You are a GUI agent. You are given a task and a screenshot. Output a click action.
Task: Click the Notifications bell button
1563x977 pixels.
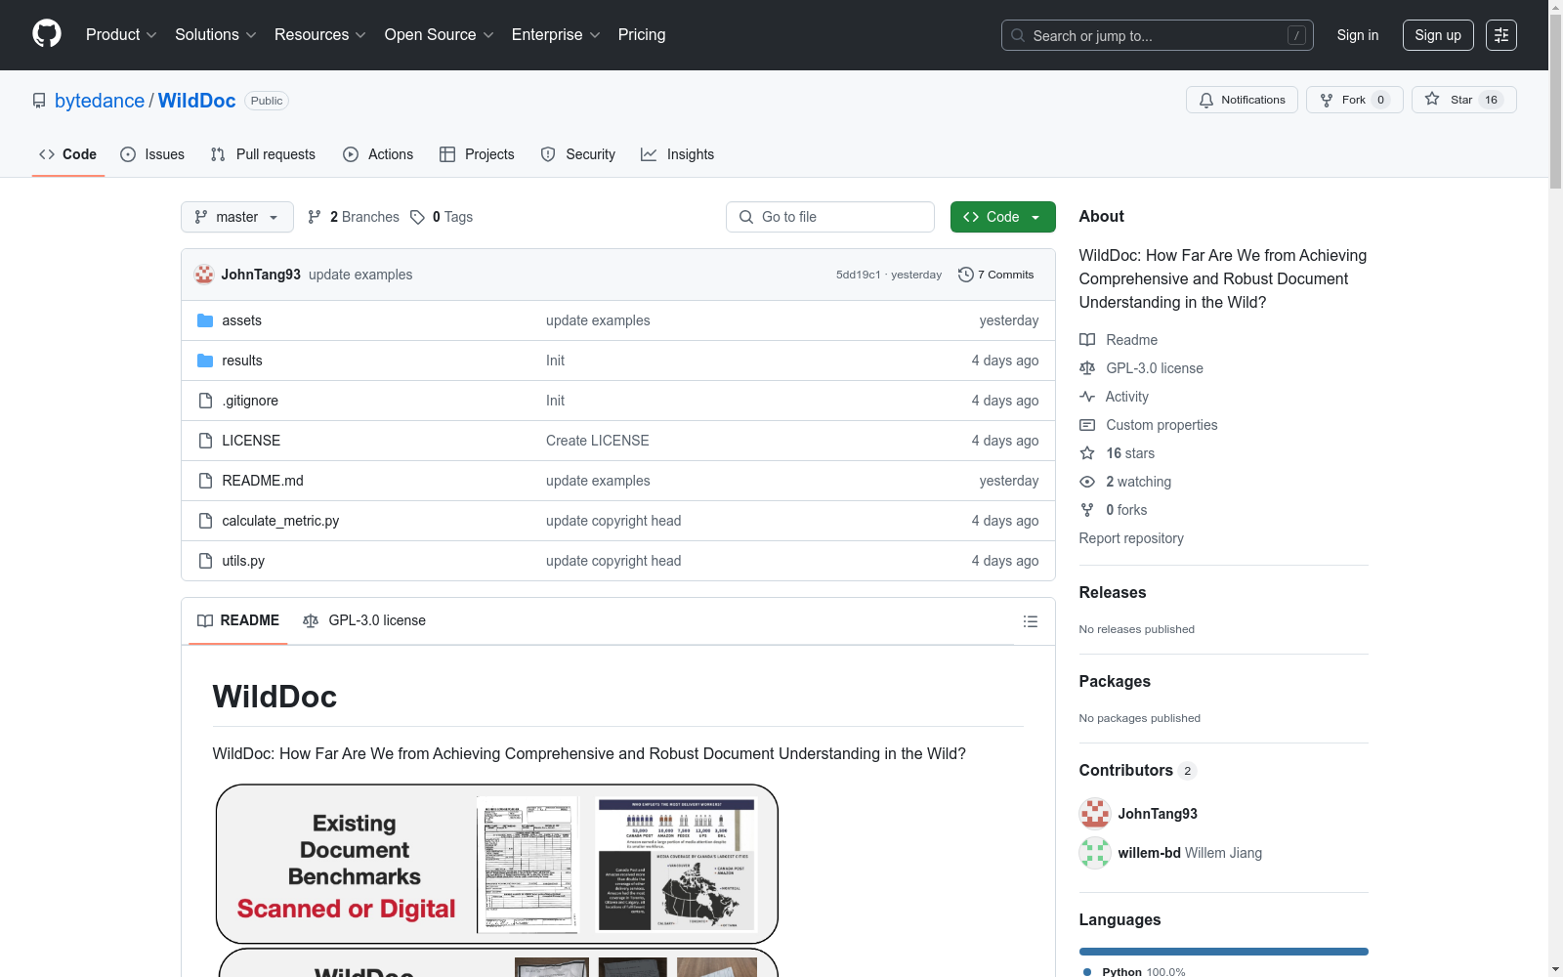click(1242, 100)
